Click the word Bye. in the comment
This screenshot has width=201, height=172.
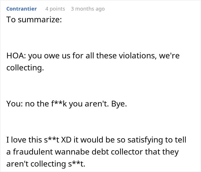click(x=119, y=104)
